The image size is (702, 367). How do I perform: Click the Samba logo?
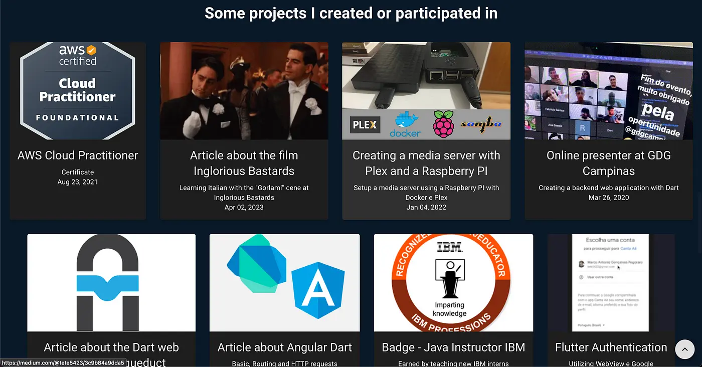481,125
